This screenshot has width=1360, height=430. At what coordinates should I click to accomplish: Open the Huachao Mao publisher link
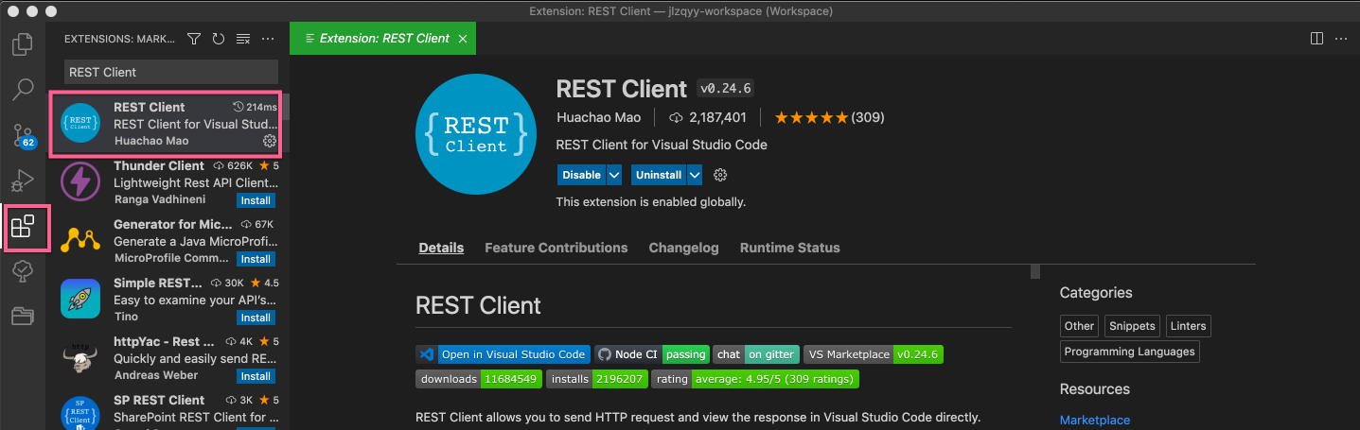(x=598, y=118)
